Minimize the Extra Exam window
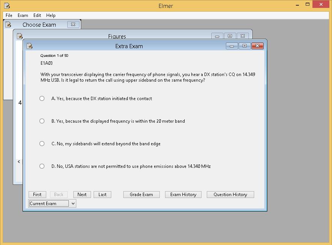This screenshot has height=245, width=332. (x=232, y=46)
